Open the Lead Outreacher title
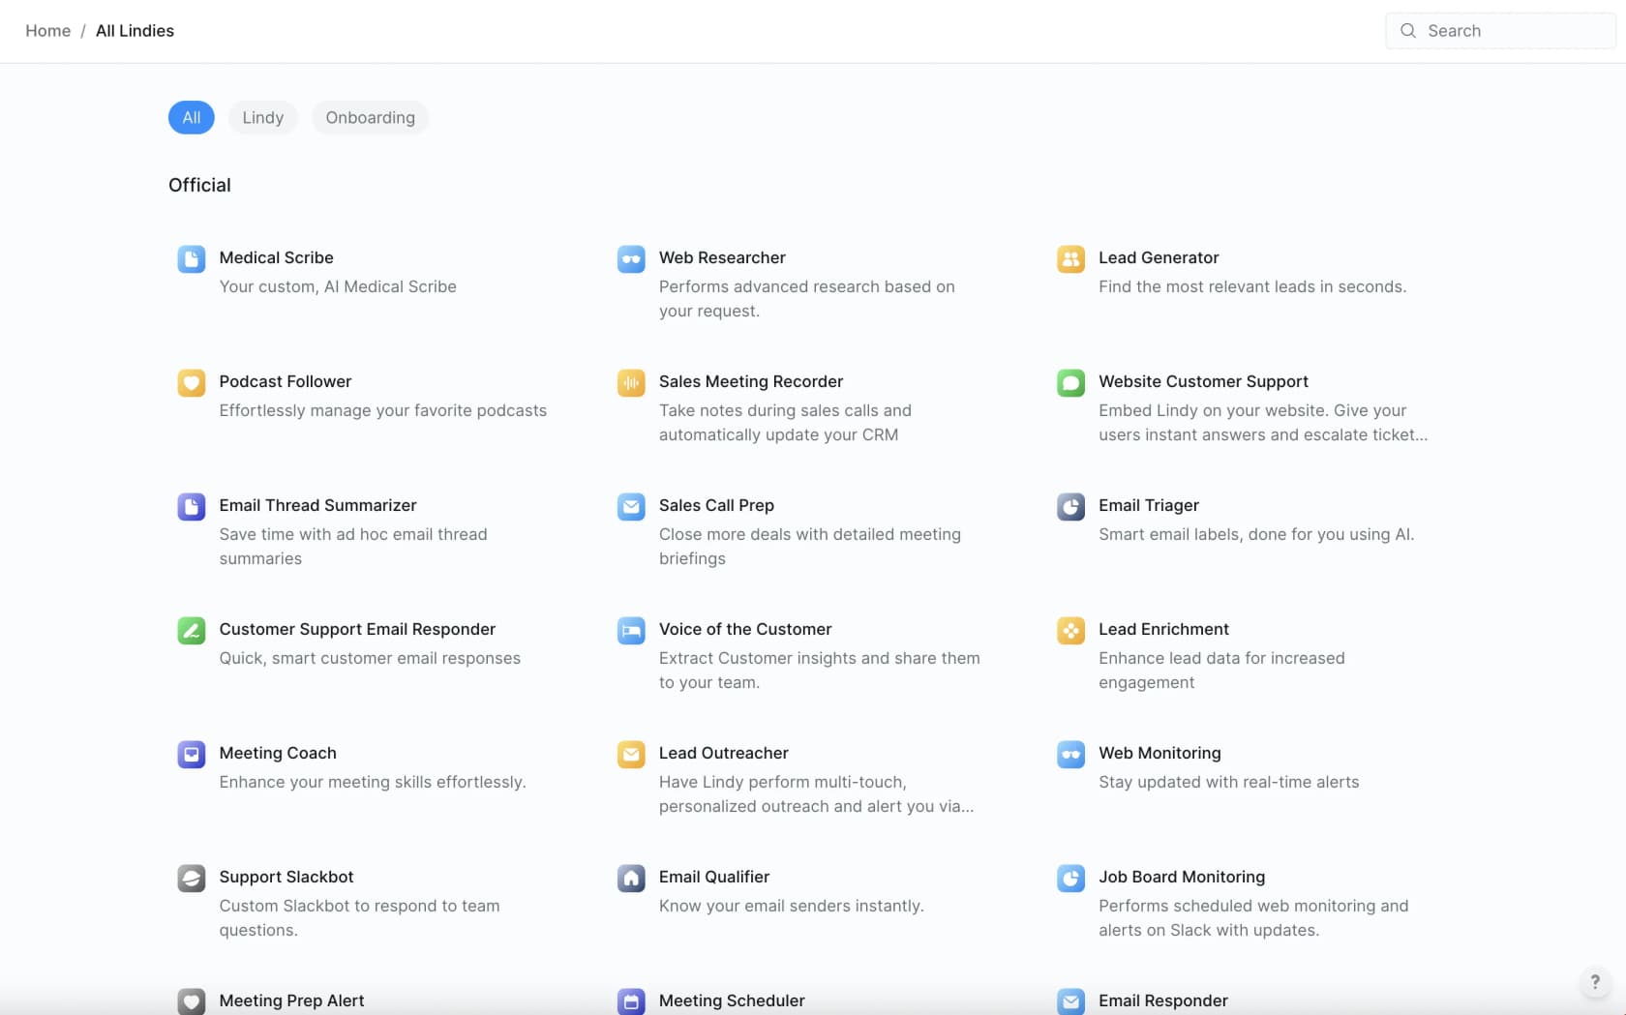Viewport: 1626px width, 1015px height. (724, 753)
